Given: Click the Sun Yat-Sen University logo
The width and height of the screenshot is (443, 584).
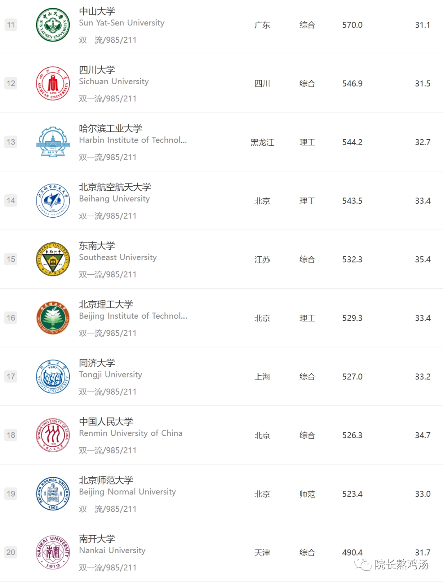Looking at the screenshot, I should [x=53, y=25].
